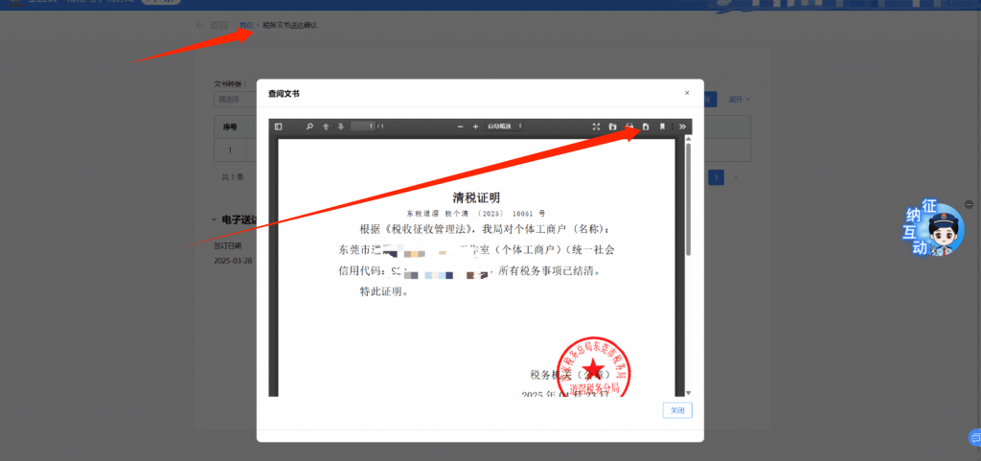This screenshot has width=981, height=461.
Task: Zoom out of the PDF document
Action: pos(461,127)
